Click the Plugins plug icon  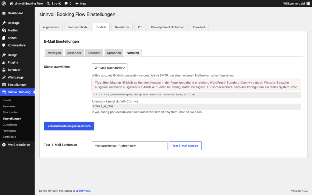click(4, 62)
